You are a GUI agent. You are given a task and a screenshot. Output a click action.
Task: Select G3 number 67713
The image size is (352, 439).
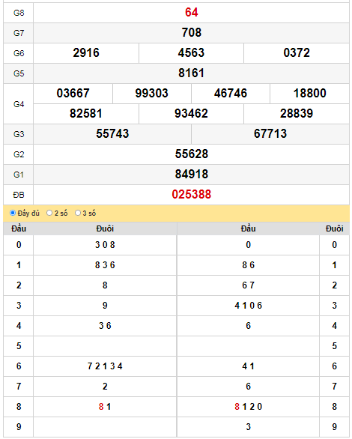click(x=270, y=133)
